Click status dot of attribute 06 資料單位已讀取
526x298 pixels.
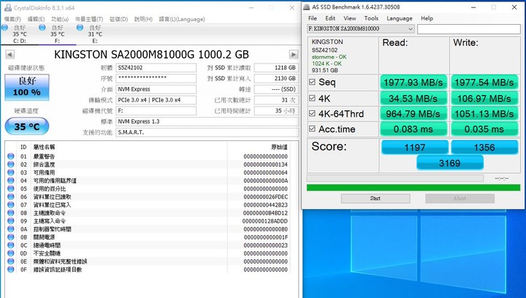point(11,196)
